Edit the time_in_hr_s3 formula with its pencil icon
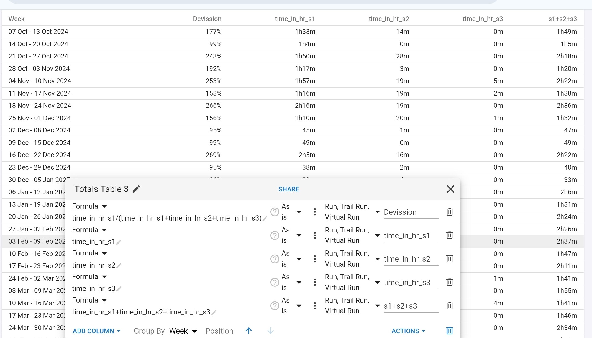This screenshot has width=592, height=338. (x=119, y=289)
